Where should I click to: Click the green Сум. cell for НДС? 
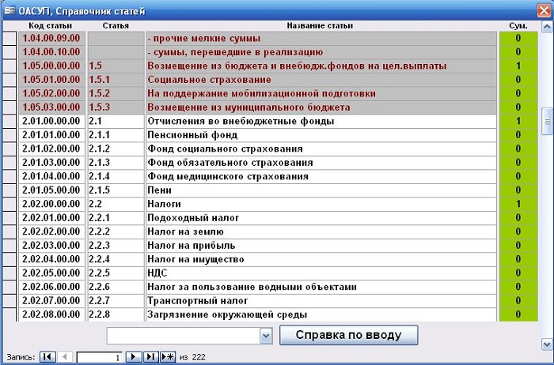tap(518, 273)
